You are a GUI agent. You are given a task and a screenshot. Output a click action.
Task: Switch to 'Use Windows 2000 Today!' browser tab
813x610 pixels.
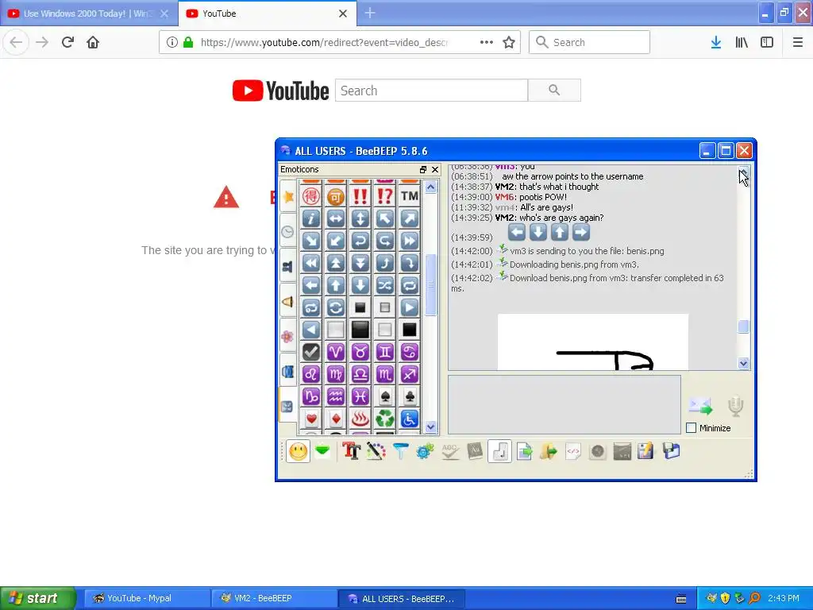click(89, 14)
